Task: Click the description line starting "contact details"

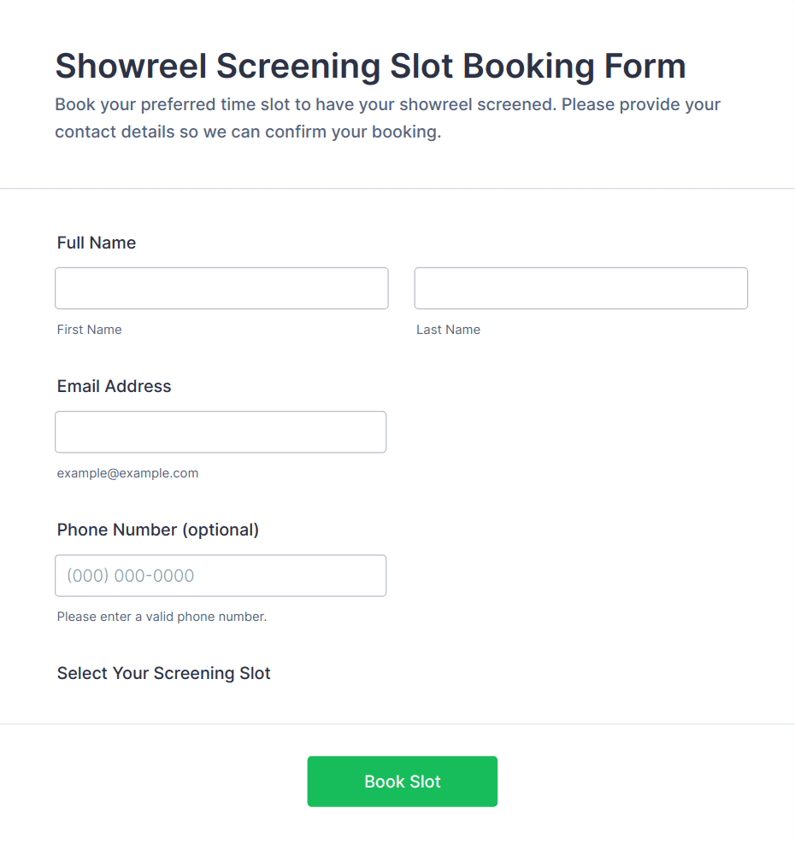Action: [248, 132]
